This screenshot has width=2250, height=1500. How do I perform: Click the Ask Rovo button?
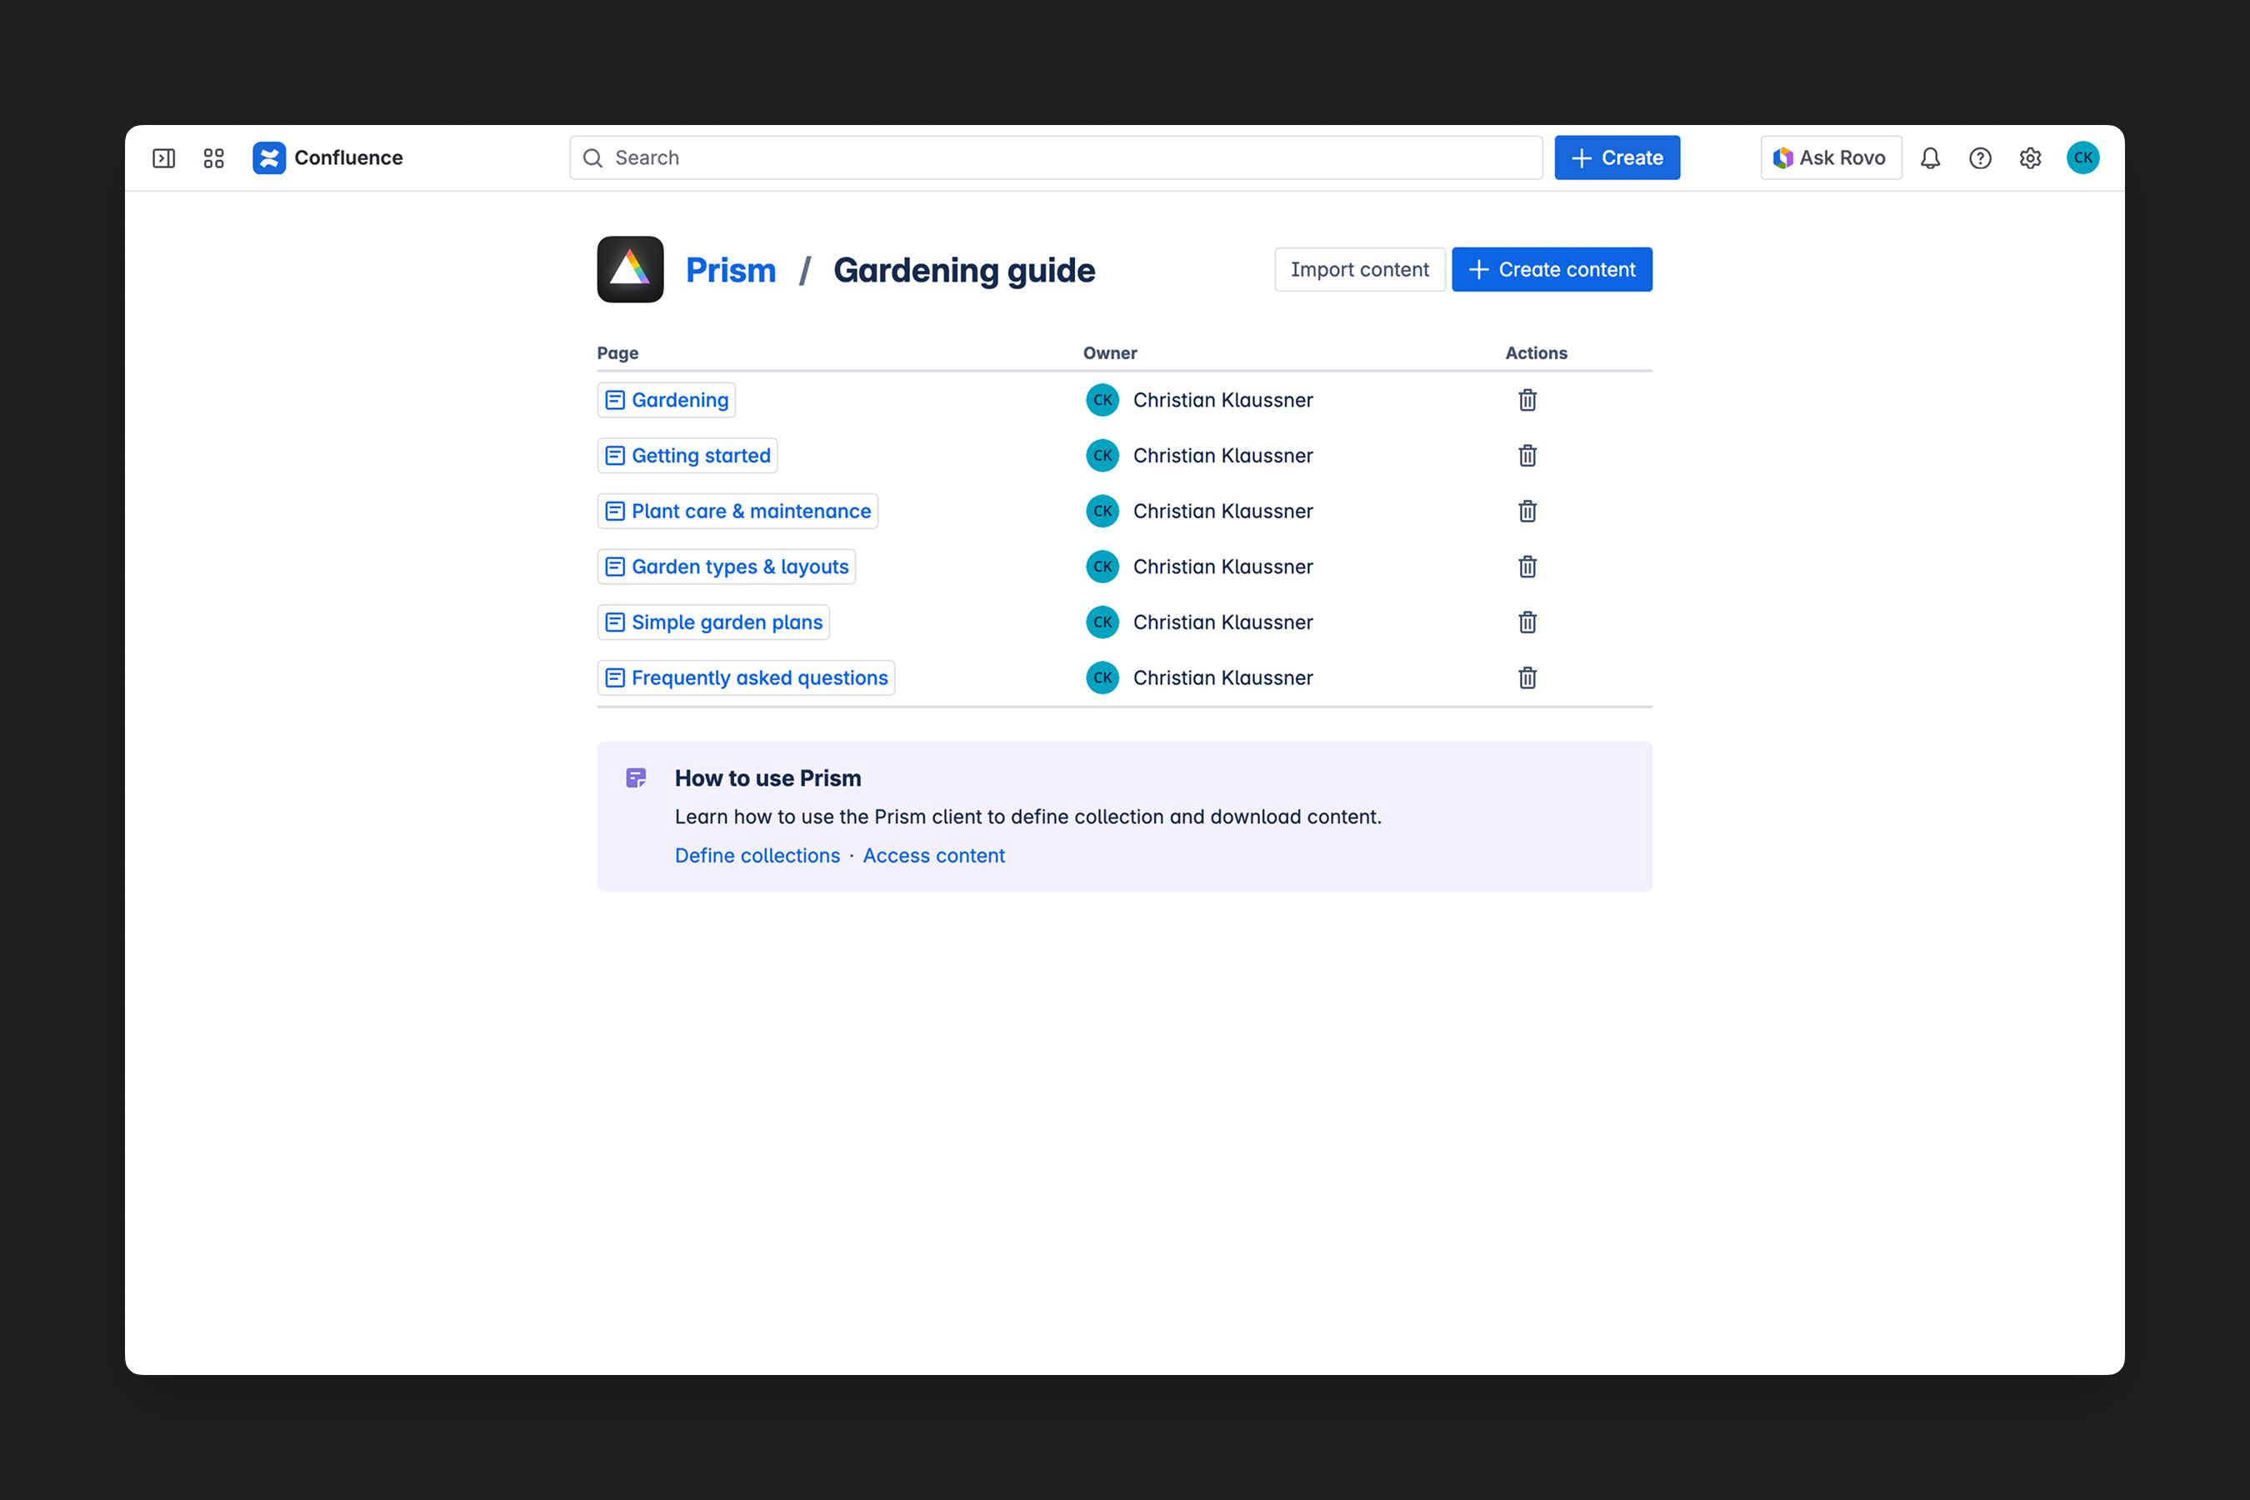pyautogui.click(x=1830, y=157)
